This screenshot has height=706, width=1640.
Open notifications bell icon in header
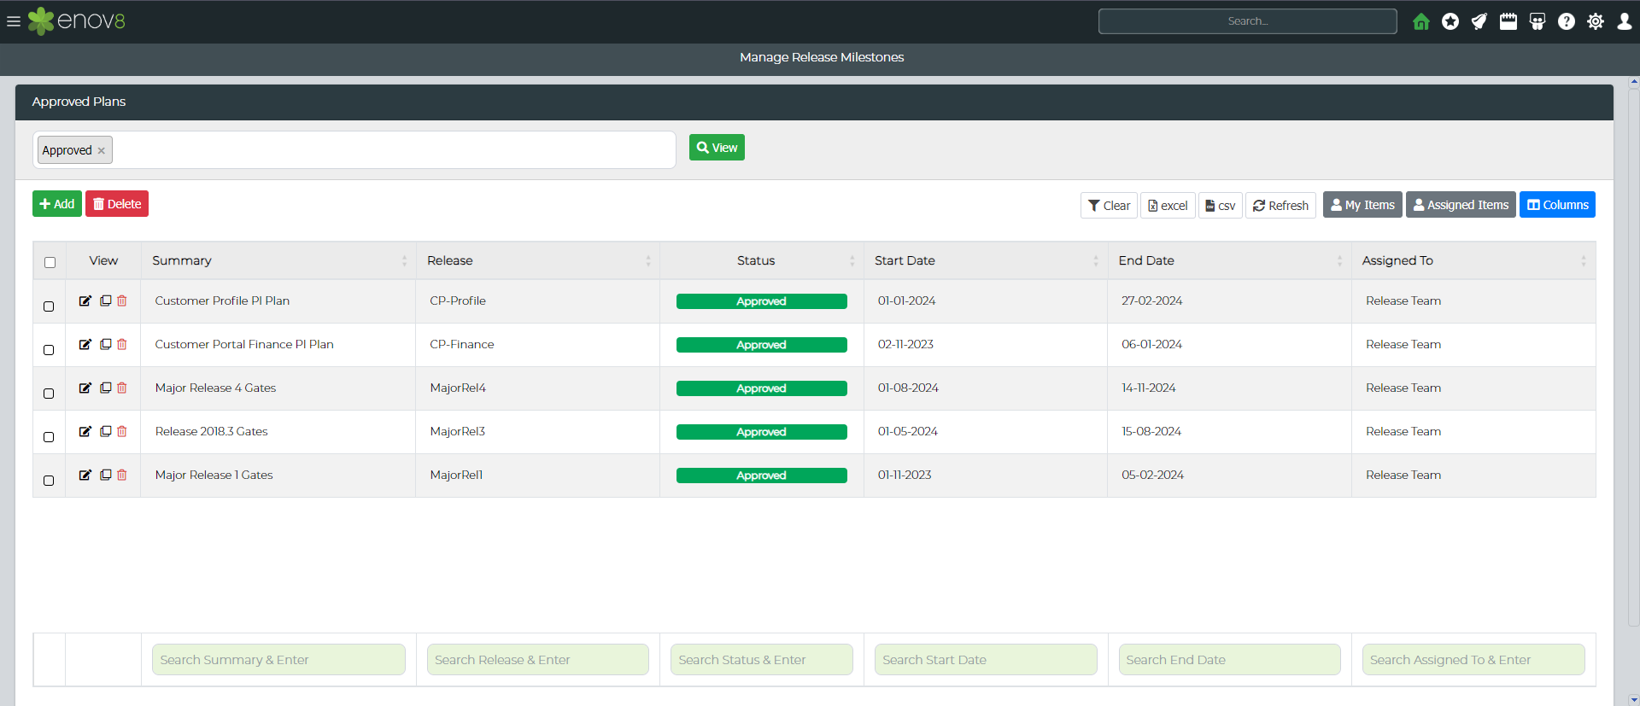pyautogui.click(x=1479, y=21)
